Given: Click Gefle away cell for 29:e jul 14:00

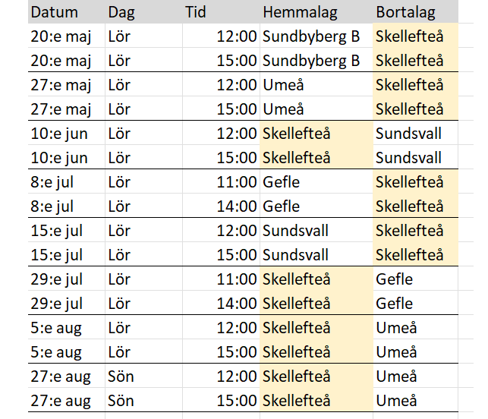Looking at the screenshot, I should point(395,304).
